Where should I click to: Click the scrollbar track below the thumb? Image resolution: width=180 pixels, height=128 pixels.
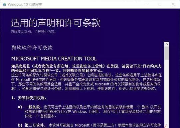167,92
